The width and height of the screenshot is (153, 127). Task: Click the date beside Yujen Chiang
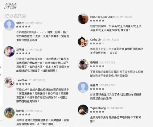coord(115,108)
